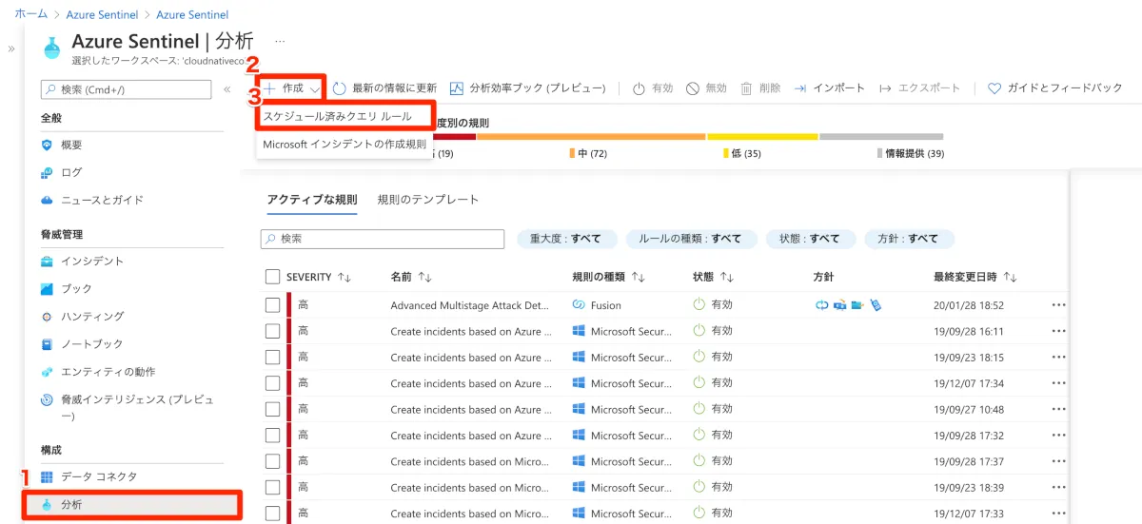Switch to the 規則のテンプレート tab
Image resolution: width=1142 pixels, height=524 pixels.
click(x=427, y=200)
